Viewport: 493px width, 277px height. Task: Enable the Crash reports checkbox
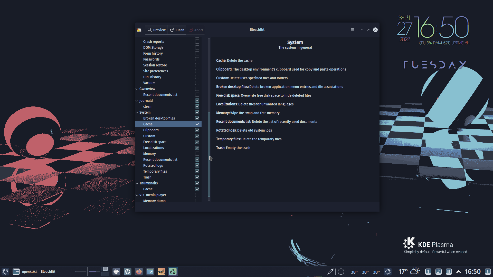point(197,42)
